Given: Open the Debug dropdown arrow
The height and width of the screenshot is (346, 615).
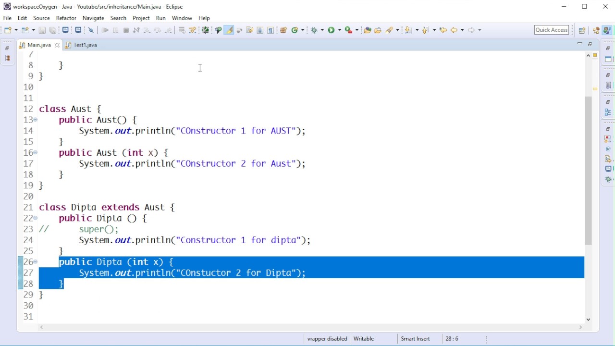Looking at the screenshot, I should pos(322,30).
